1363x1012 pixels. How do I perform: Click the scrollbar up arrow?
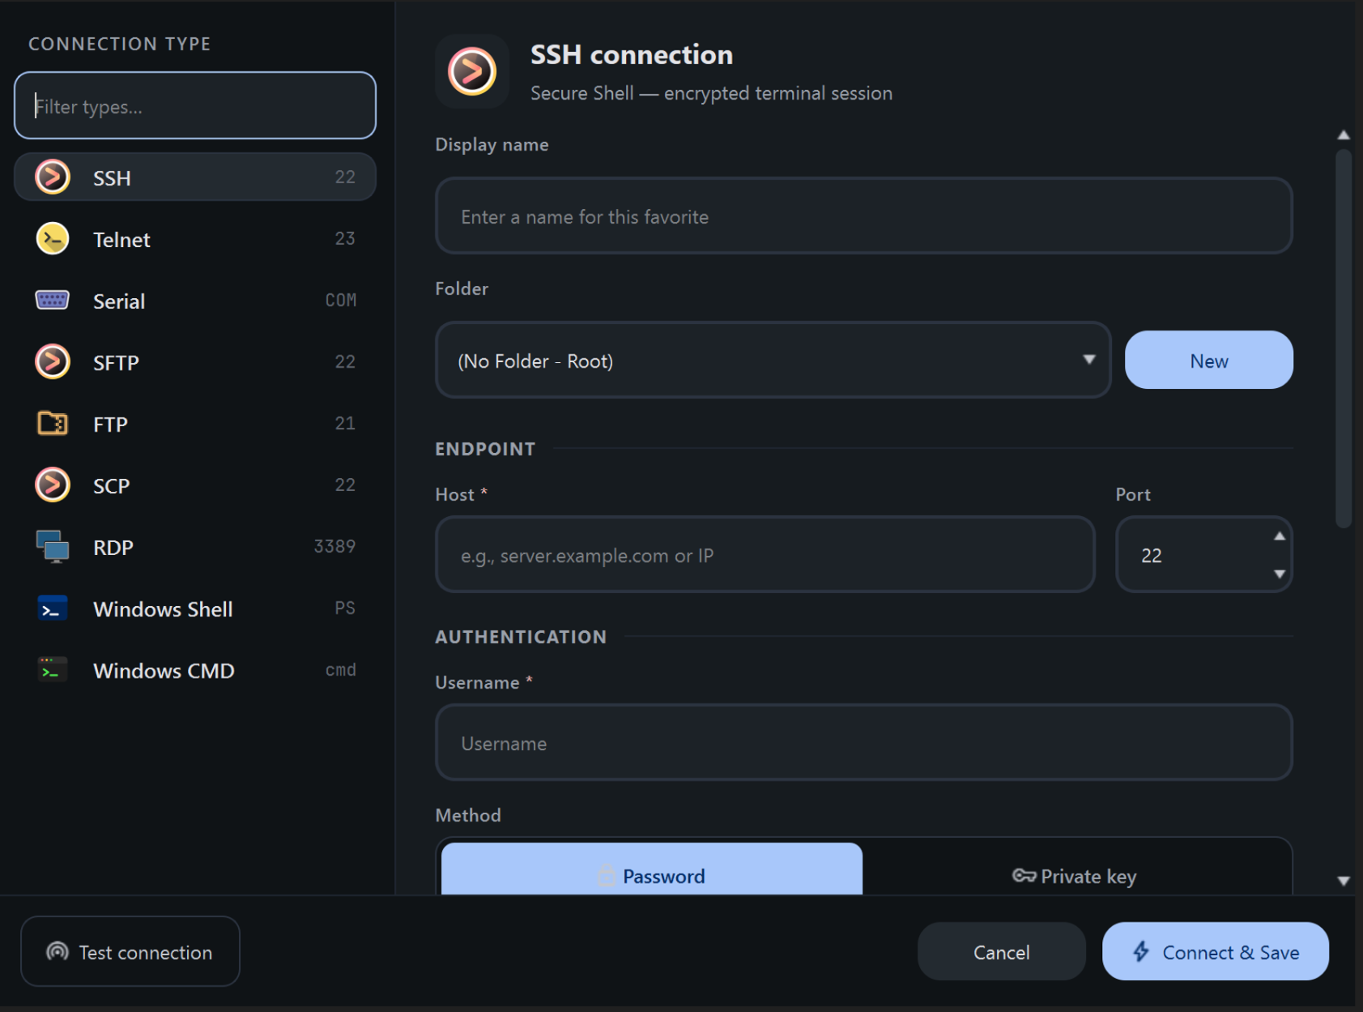pyautogui.click(x=1344, y=135)
